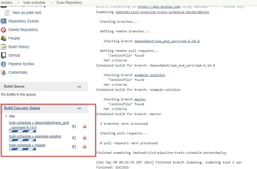Screen dimensions: 257x169
Task: Stop the example-solution build using red X
Action: tap(85, 137)
